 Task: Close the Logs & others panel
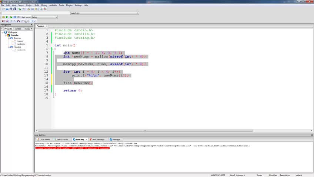point(312,135)
